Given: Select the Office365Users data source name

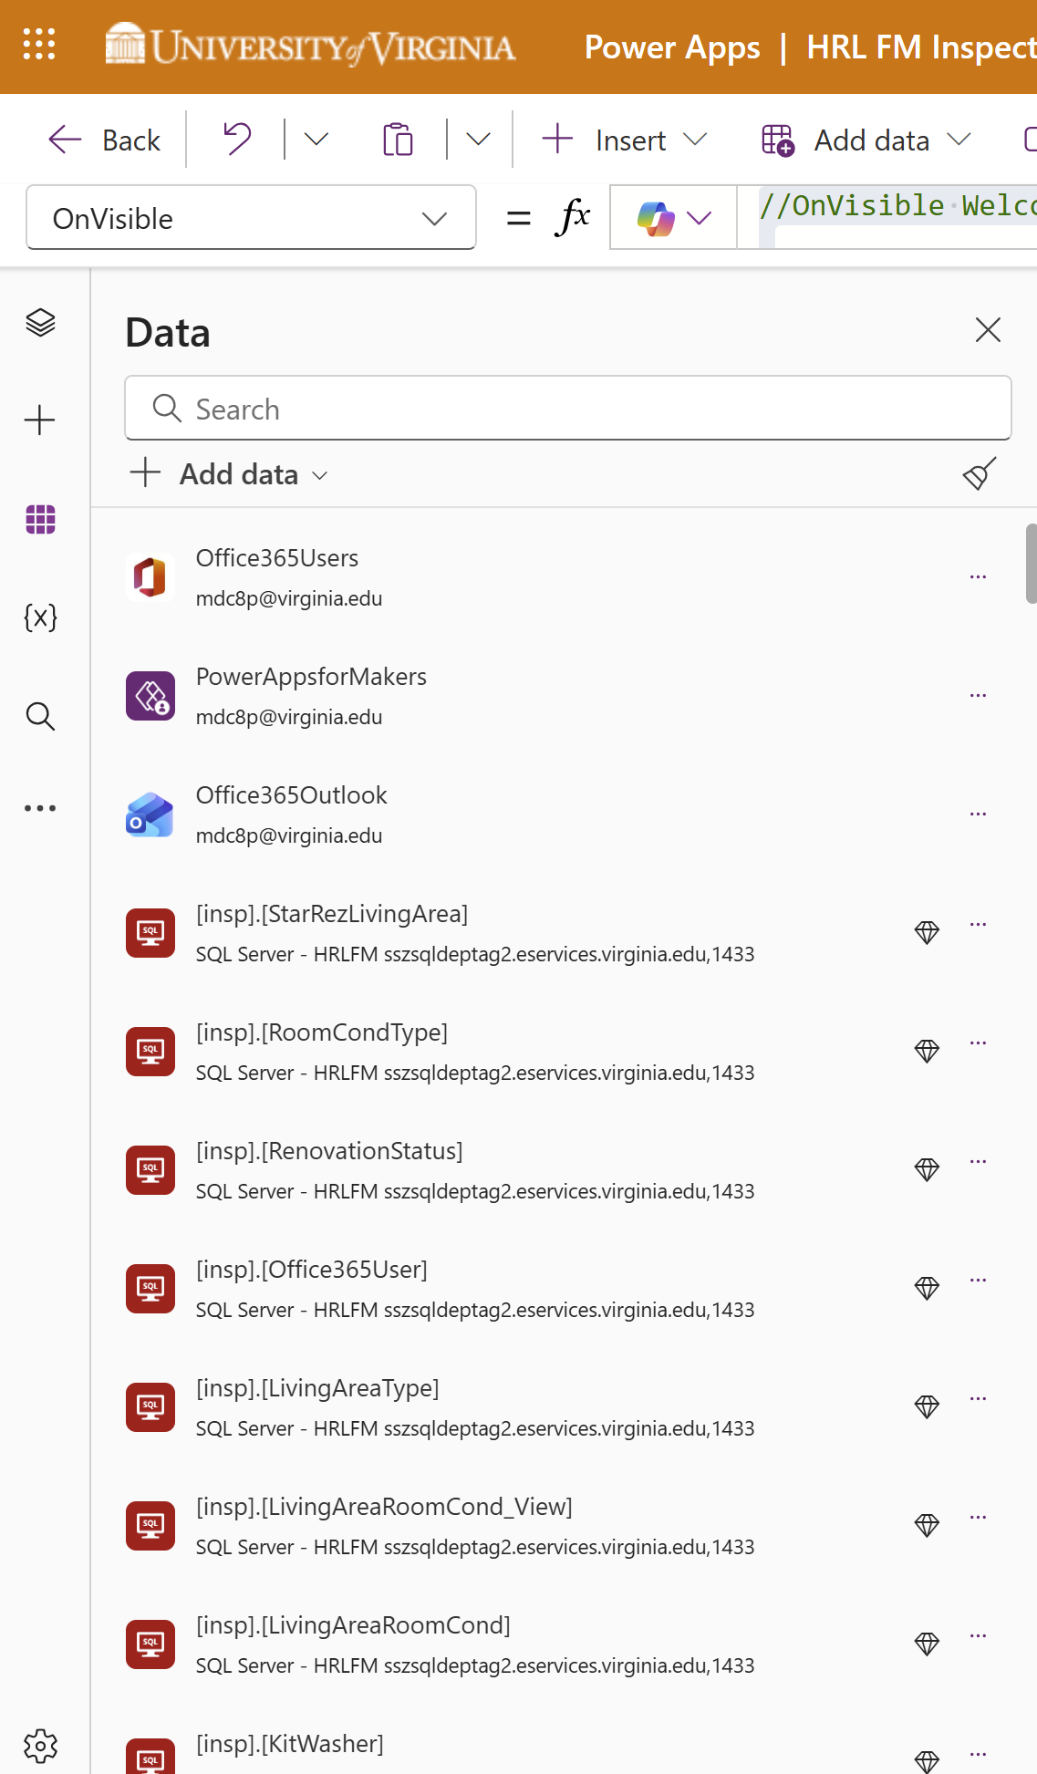Looking at the screenshot, I should 277,558.
